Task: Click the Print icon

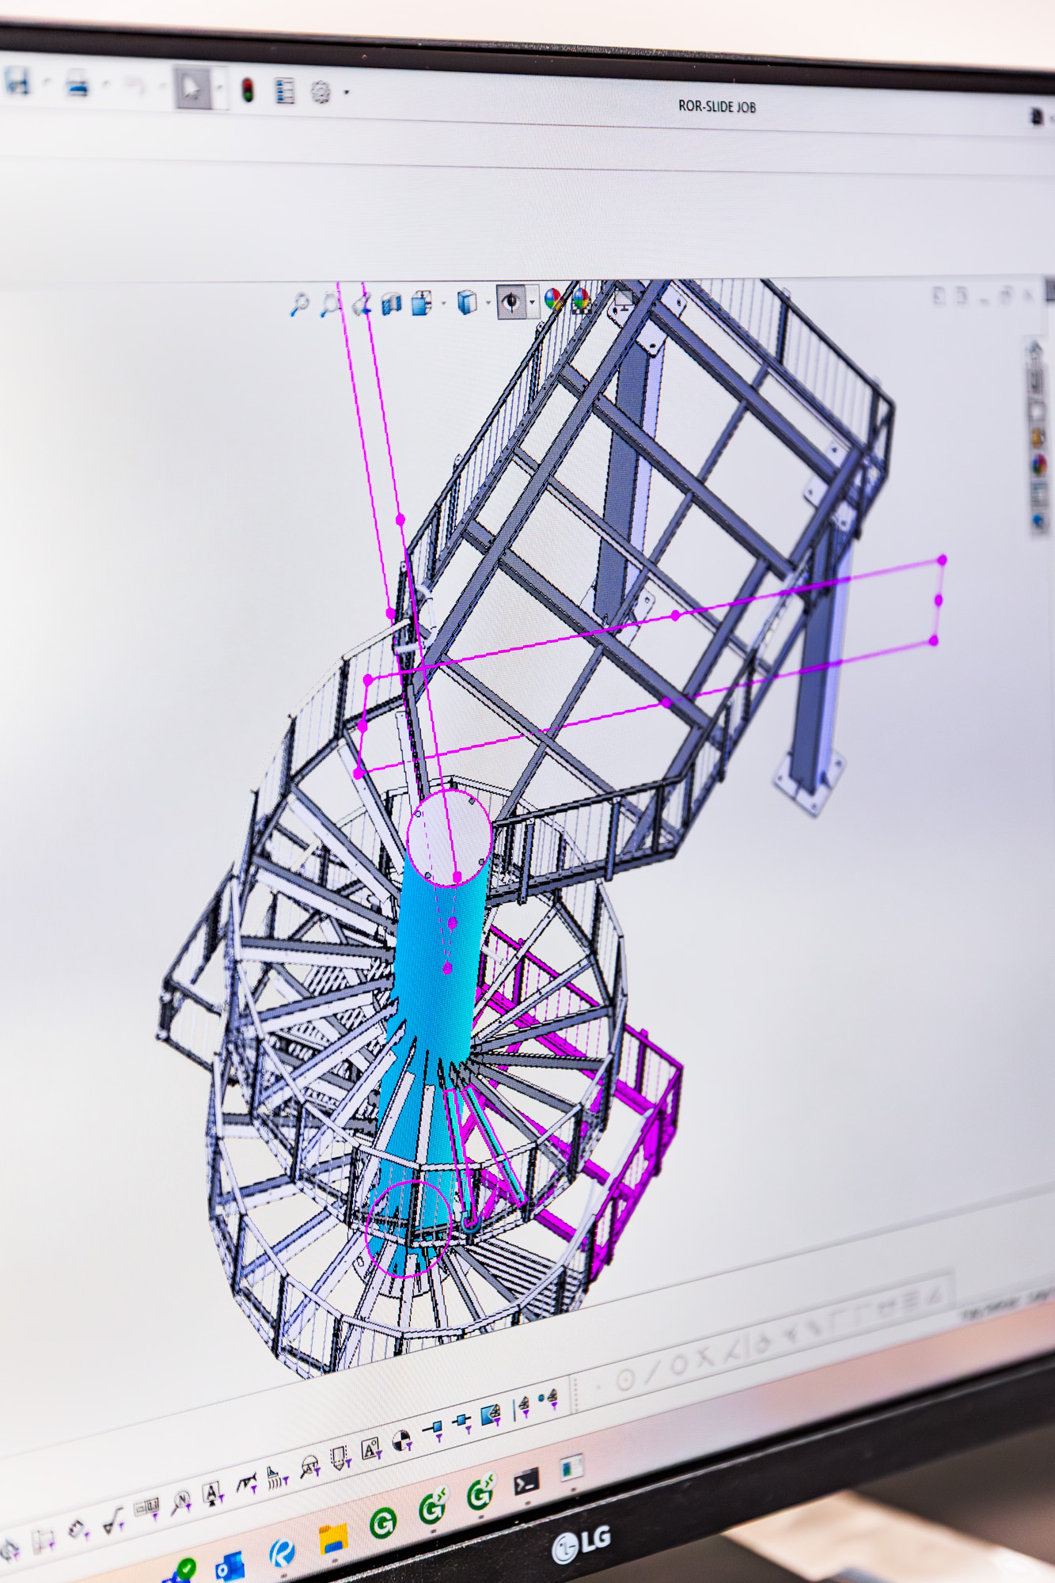Action: click(77, 84)
